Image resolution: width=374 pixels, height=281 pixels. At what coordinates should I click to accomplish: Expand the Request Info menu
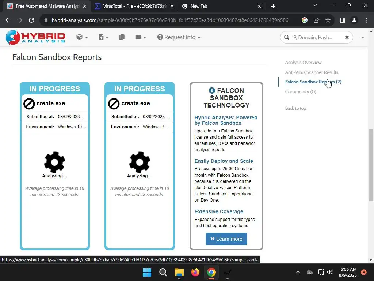click(x=179, y=37)
